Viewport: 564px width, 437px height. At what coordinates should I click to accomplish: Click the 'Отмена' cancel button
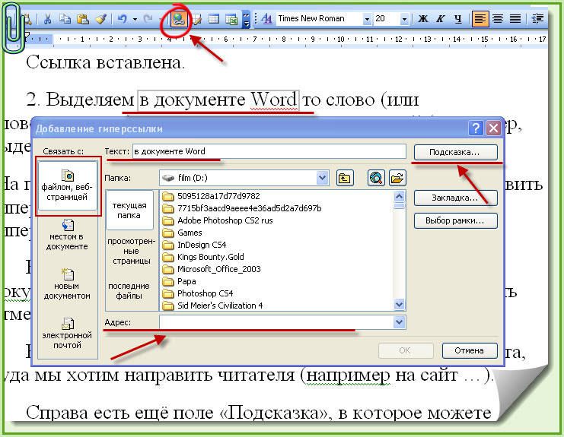pos(470,350)
